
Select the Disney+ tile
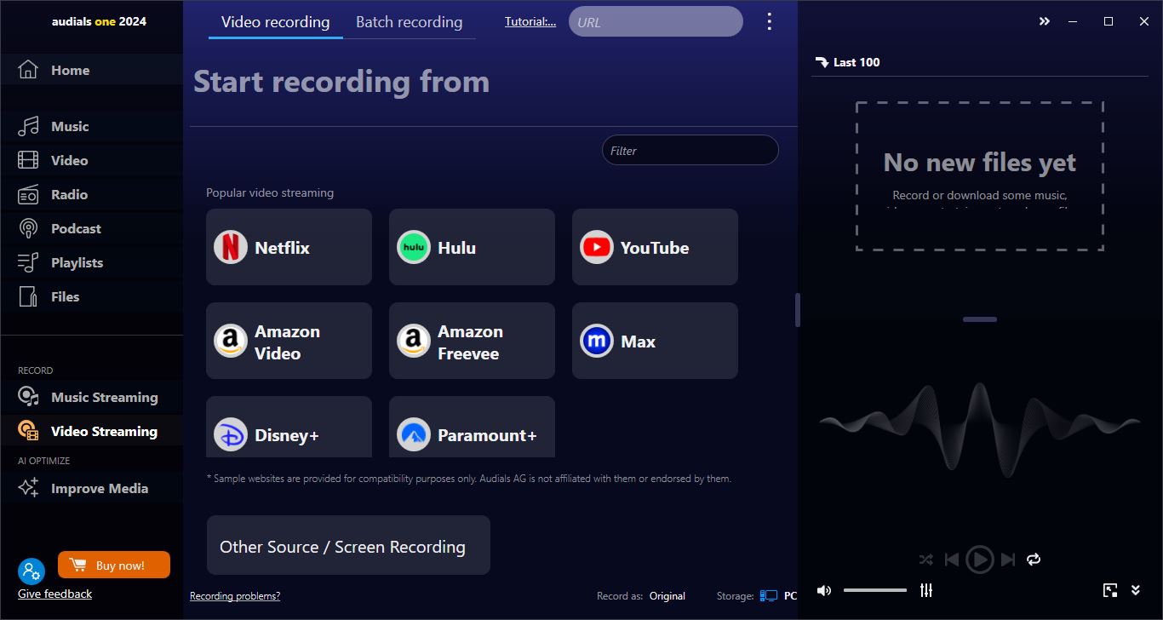pos(289,428)
